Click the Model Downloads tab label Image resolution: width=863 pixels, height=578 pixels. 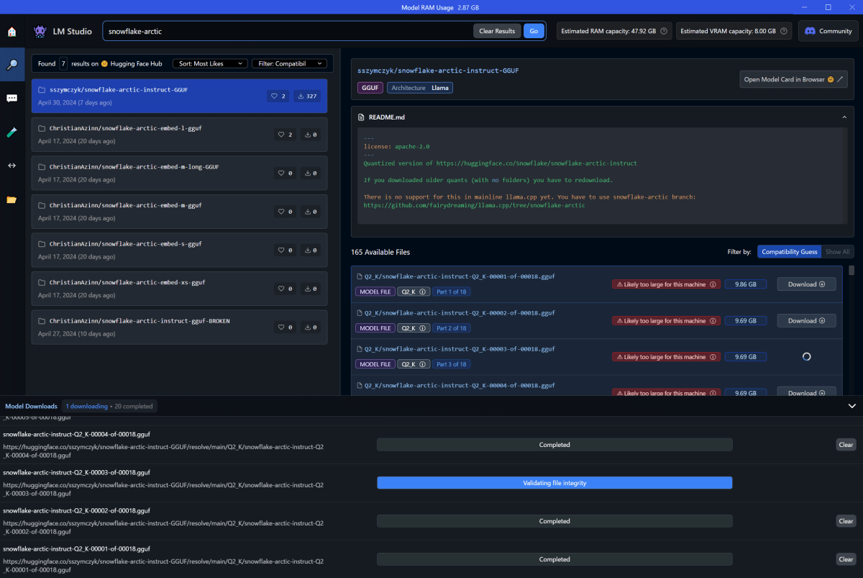point(31,406)
